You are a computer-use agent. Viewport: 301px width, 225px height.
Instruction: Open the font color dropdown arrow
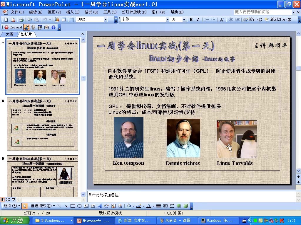point(153,206)
